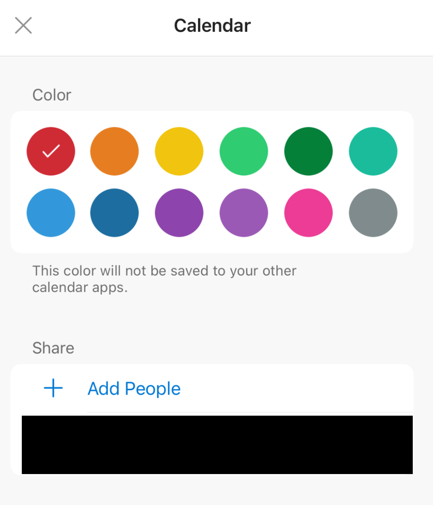Click the Color section label

coord(52,95)
